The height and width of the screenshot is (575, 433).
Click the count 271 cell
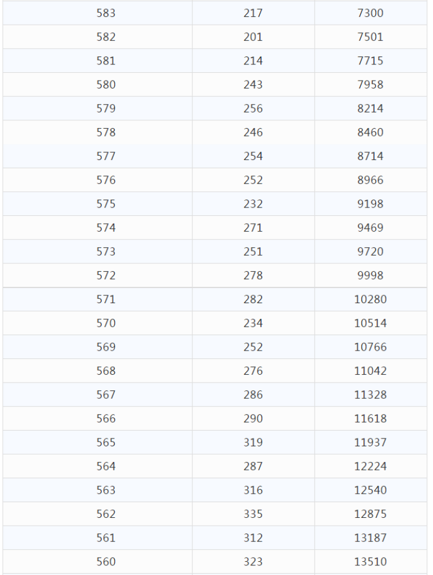[253, 227]
